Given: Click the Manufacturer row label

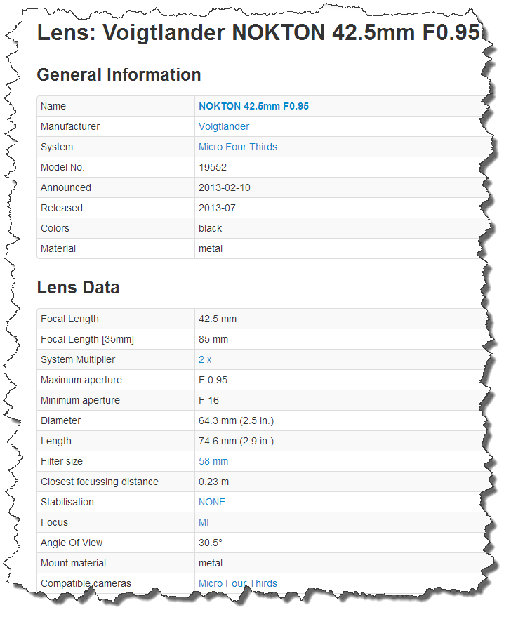Looking at the screenshot, I should click(x=70, y=127).
